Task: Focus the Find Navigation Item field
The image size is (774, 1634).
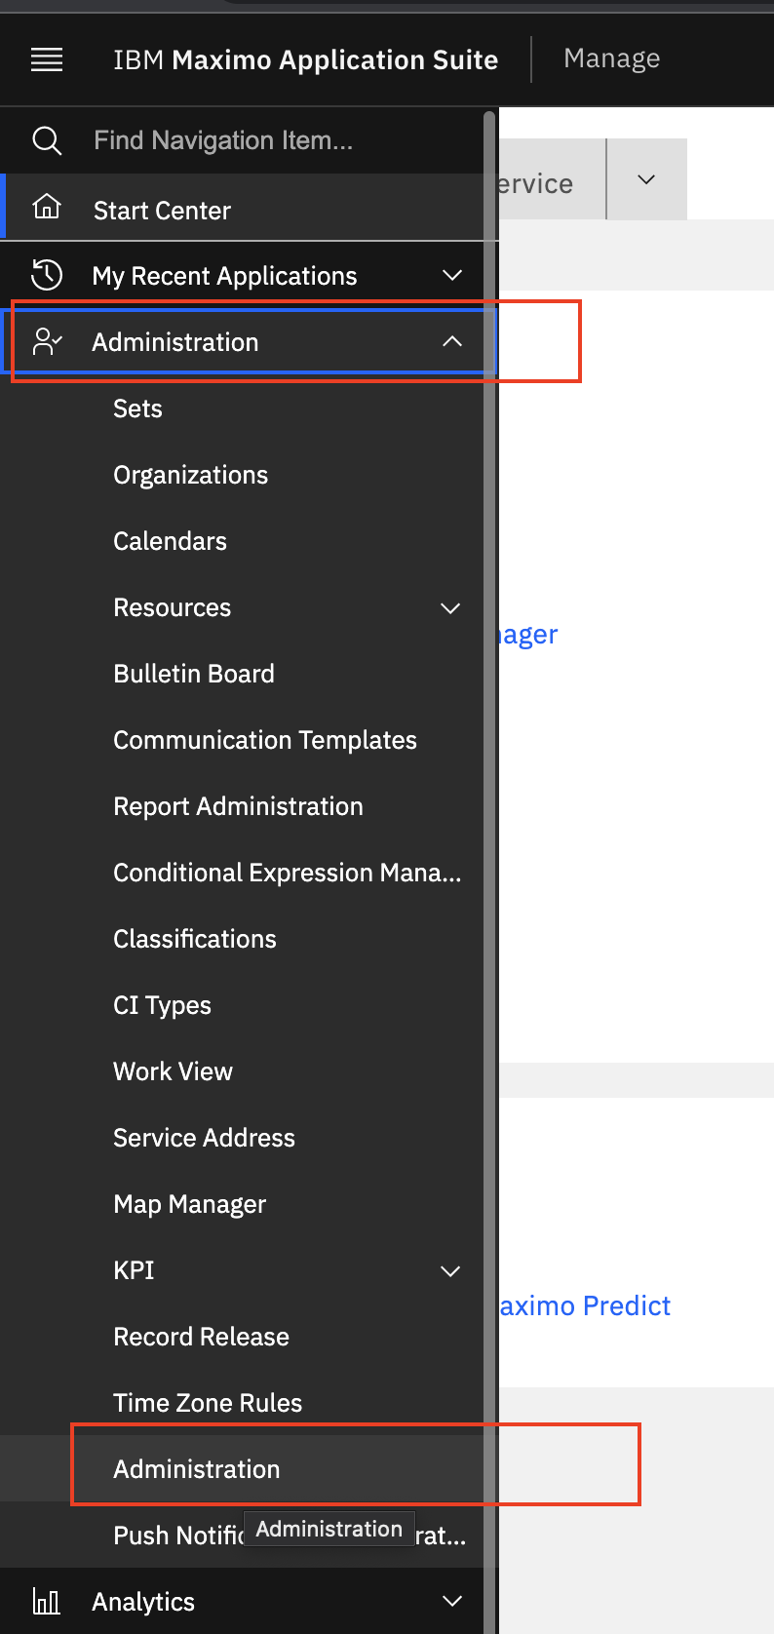Action: 244,140
